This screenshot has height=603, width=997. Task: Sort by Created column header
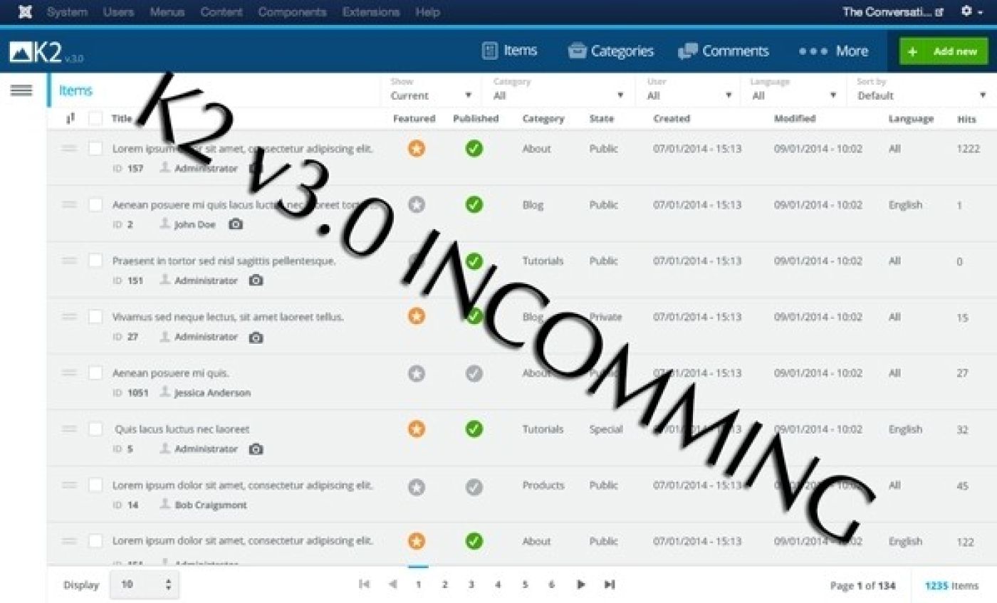(672, 119)
